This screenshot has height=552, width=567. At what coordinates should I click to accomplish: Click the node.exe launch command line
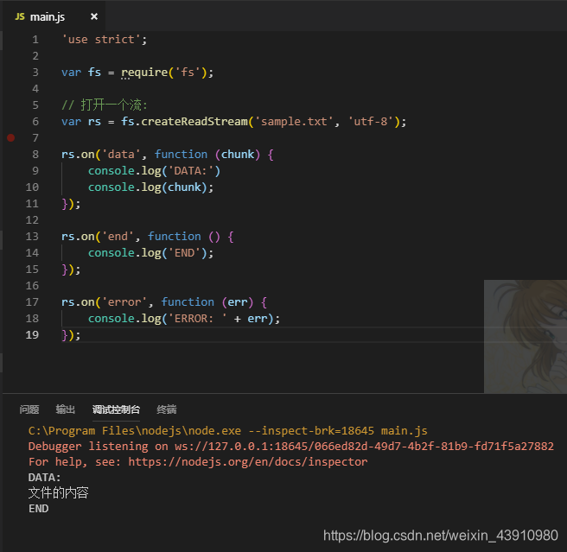228,431
